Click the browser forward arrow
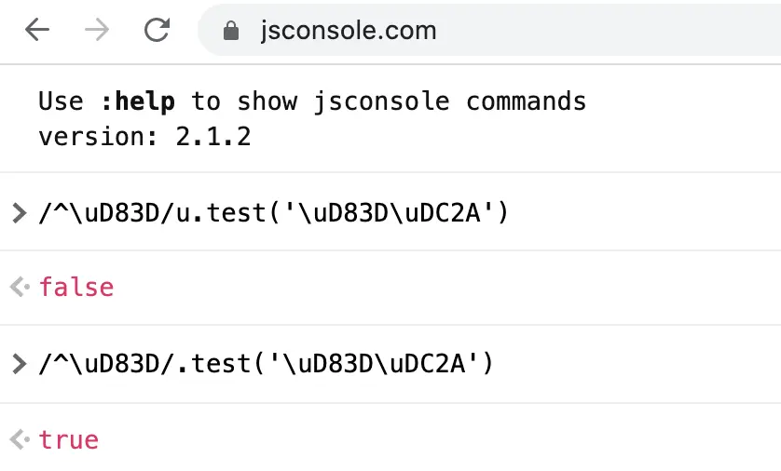Image resolution: width=781 pixels, height=471 pixels. [97, 30]
